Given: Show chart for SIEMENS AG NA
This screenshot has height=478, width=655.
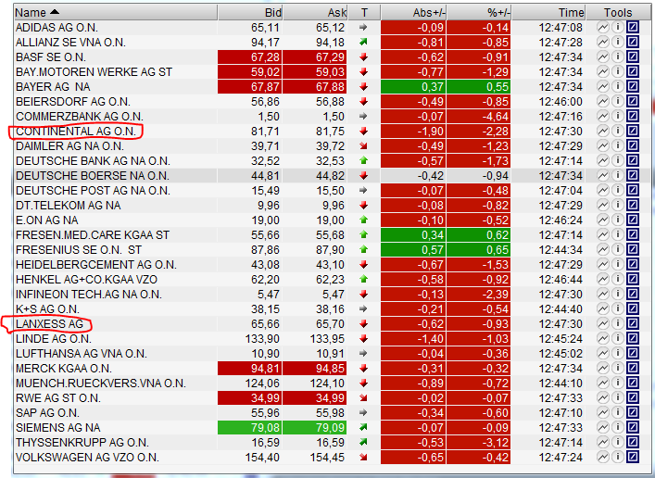Looking at the screenshot, I should click(603, 428).
